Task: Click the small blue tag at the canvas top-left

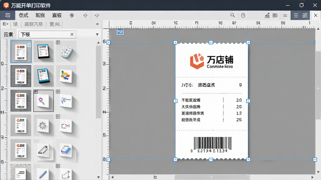Action: 120,32
